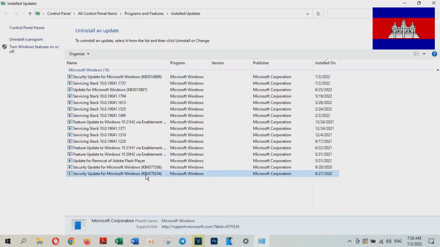
Task: Launch Firefox from taskbar
Action: click(87, 241)
